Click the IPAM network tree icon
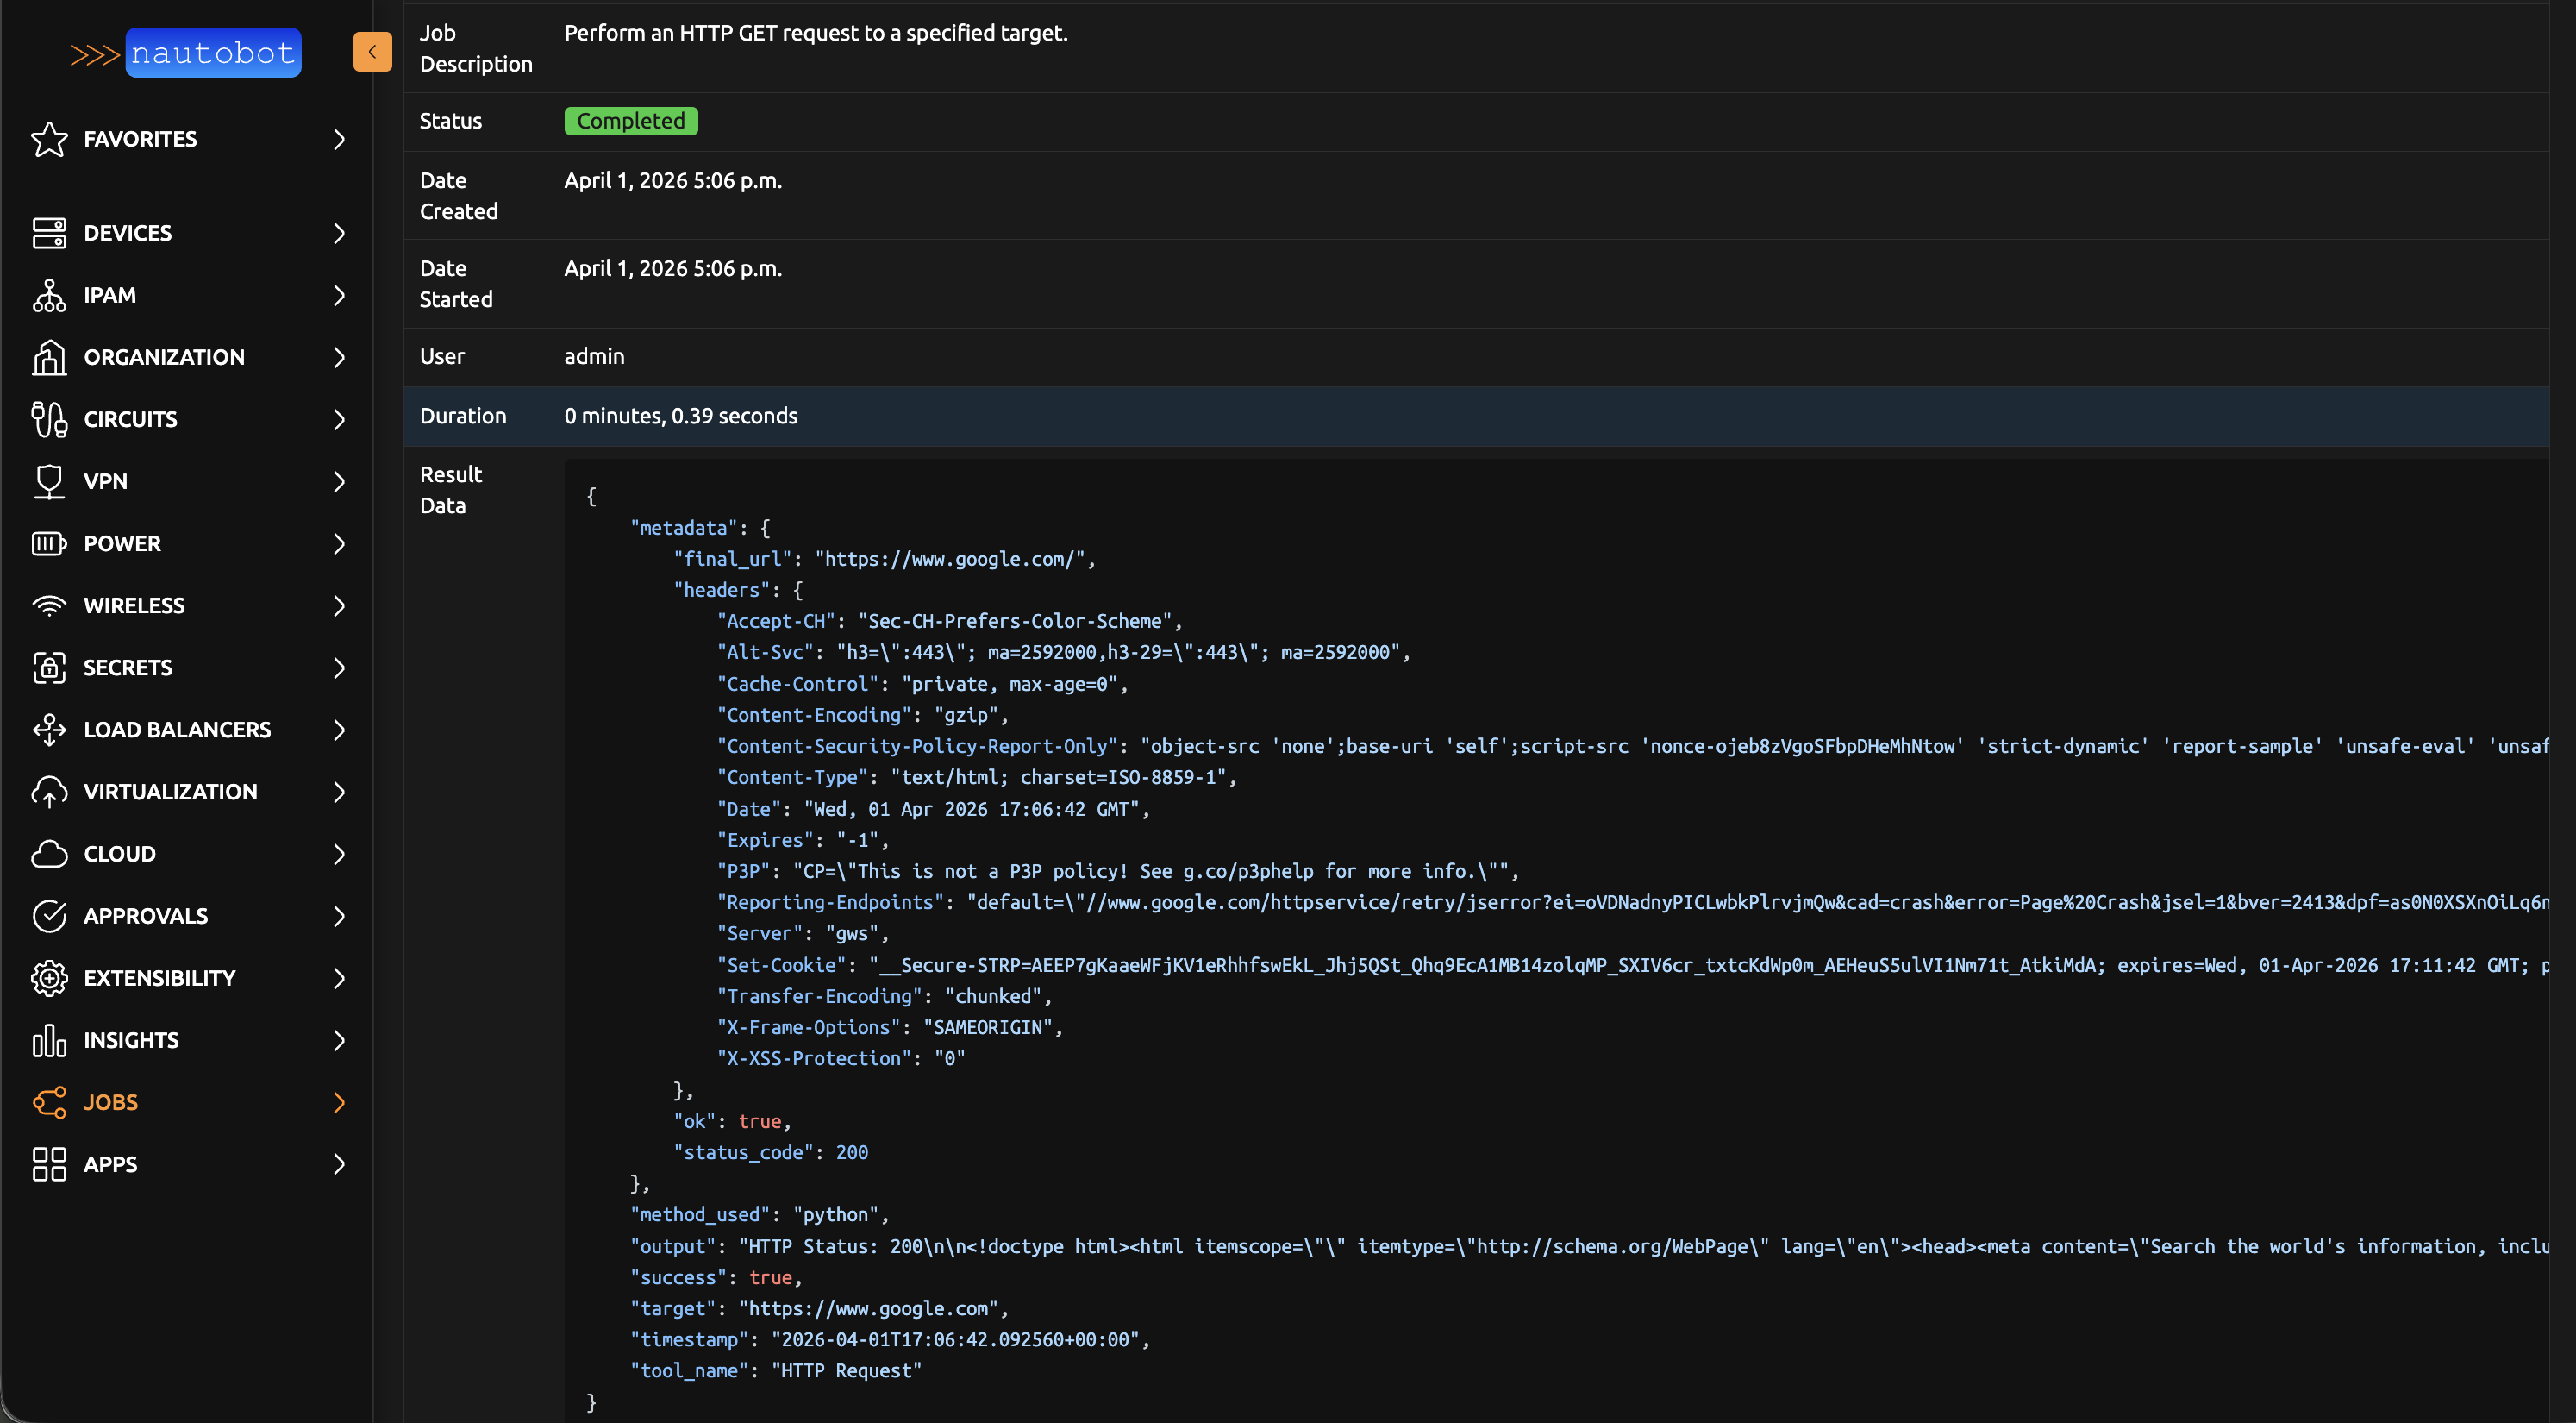The width and height of the screenshot is (2576, 1423). (49, 295)
